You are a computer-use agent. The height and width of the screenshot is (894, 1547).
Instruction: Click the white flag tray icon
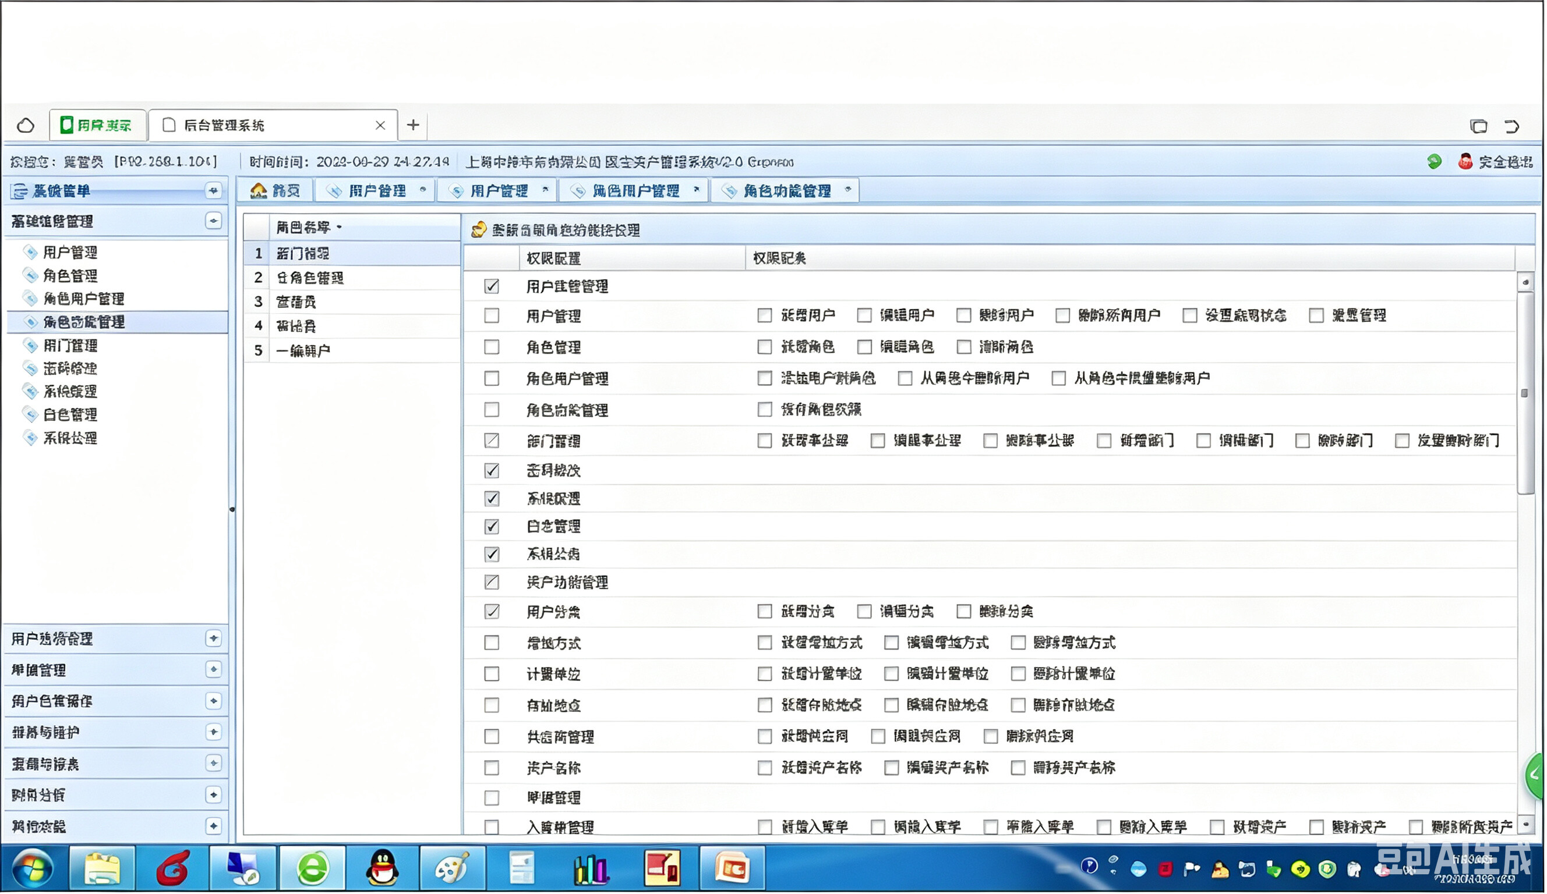(1192, 869)
